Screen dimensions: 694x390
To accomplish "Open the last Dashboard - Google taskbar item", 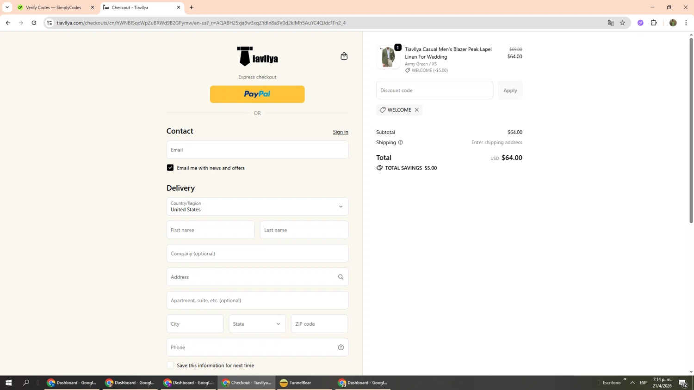I will [363, 383].
